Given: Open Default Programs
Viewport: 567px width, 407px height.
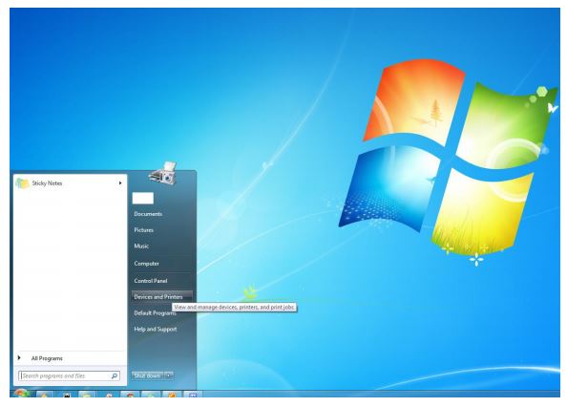Looking at the screenshot, I should click(156, 313).
